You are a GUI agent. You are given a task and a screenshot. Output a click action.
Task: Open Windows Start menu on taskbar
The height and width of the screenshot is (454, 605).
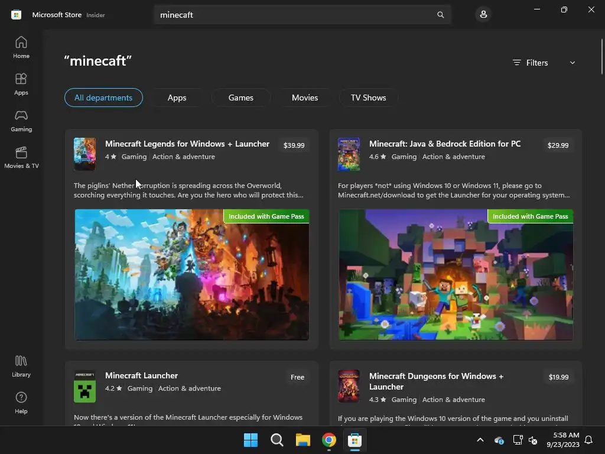pos(251,440)
